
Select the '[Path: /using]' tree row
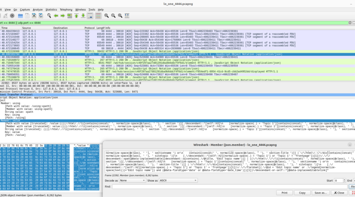point(15,118)
